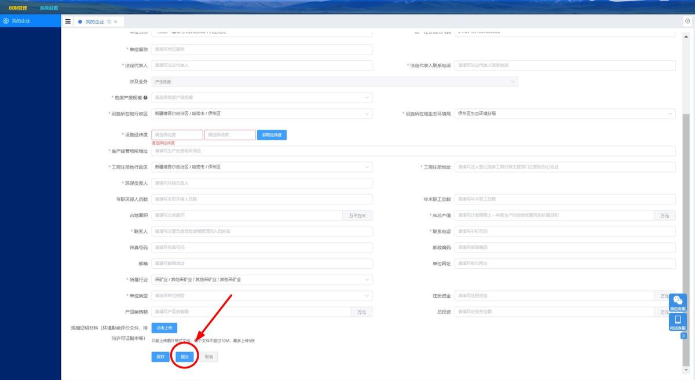This screenshot has width=695, height=380.
Task: Click 取消 button
Action: 209,357
